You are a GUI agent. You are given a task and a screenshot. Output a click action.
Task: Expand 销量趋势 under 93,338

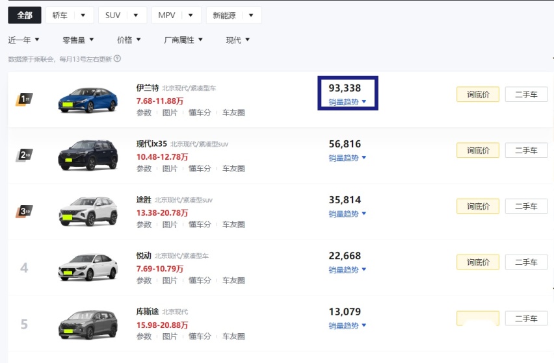point(347,102)
